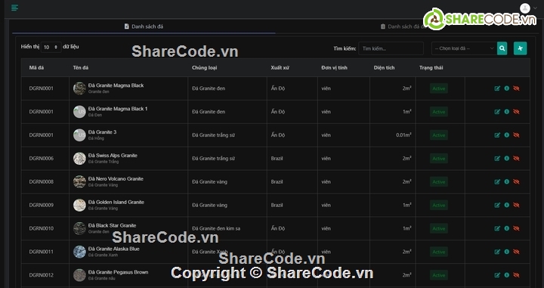Show info for Đá Granite Pegasus Brown
Viewport: 544px width, 288px height.
(506, 275)
